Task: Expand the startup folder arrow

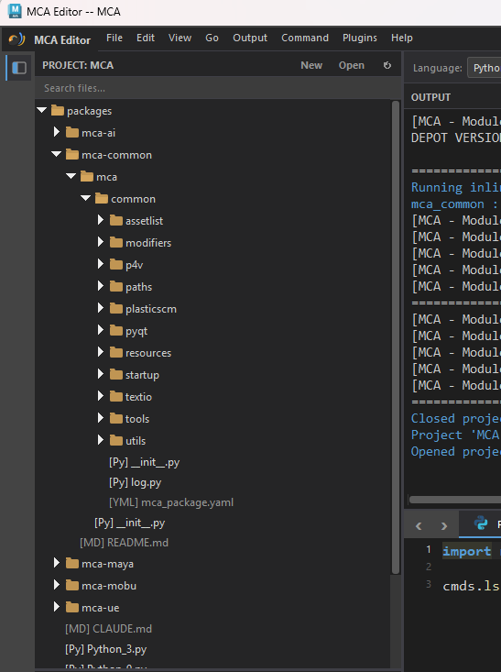Action: click(x=101, y=374)
